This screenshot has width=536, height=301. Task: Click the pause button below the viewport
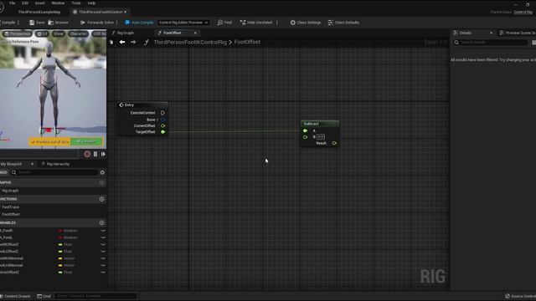click(95, 154)
